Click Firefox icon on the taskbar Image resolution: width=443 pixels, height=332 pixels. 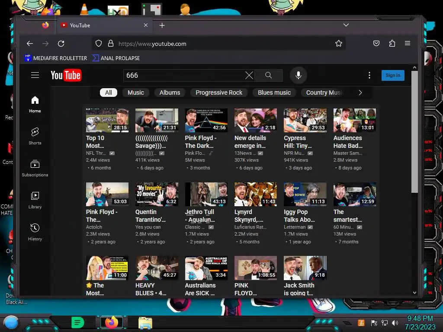point(112,322)
